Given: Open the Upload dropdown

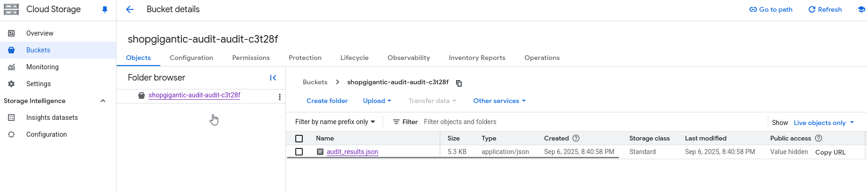Looking at the screenshot, I should tap(377, 101).
